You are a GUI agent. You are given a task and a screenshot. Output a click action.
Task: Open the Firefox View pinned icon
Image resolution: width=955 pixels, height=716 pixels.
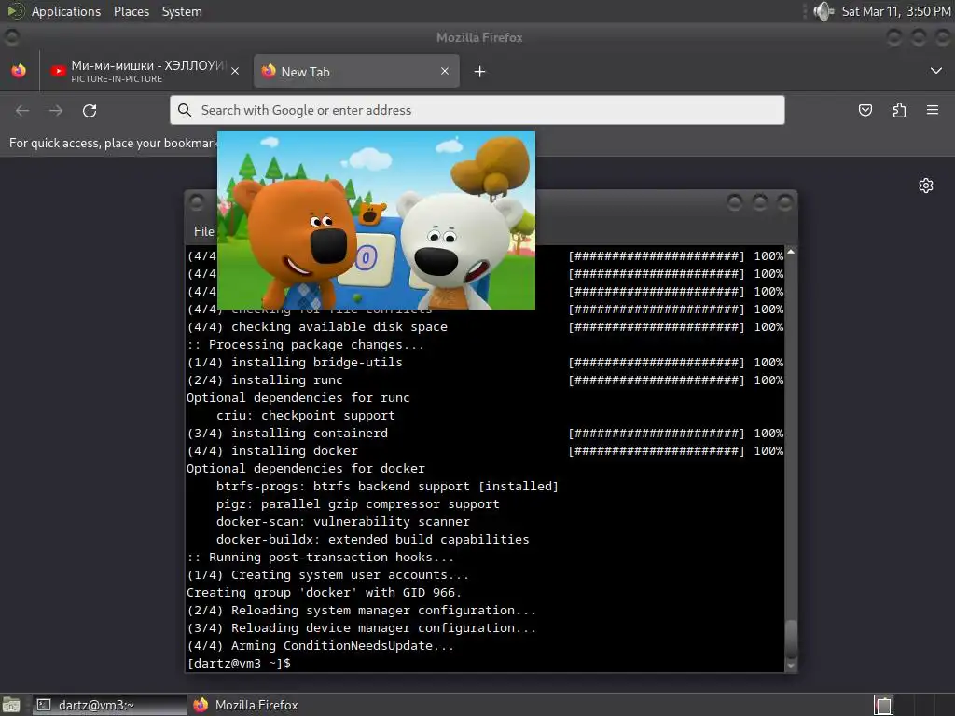(19, 71)
